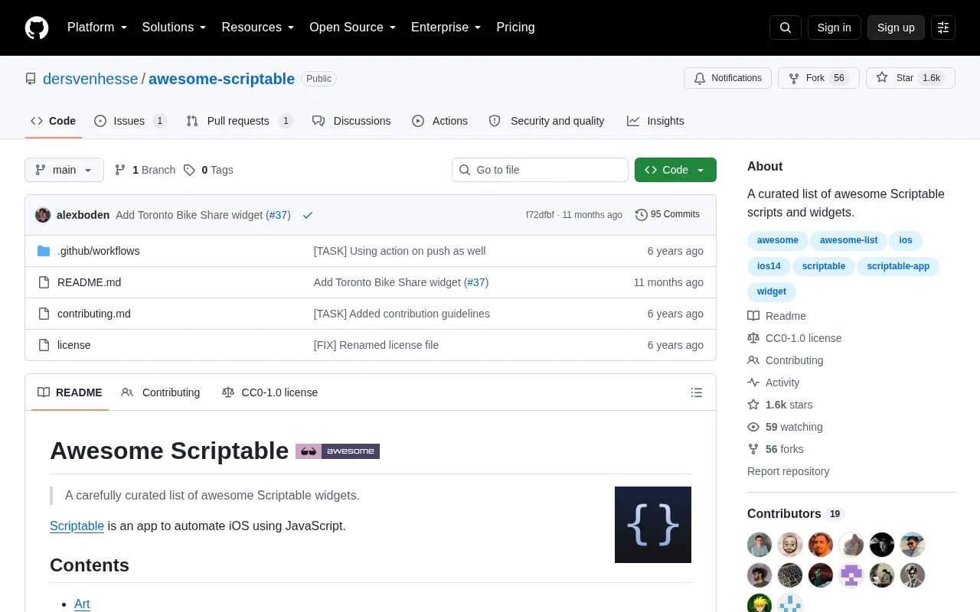Select the CC0-1.0 license tab in file viewer
The image size is (980, 612).
click(269, 392)
